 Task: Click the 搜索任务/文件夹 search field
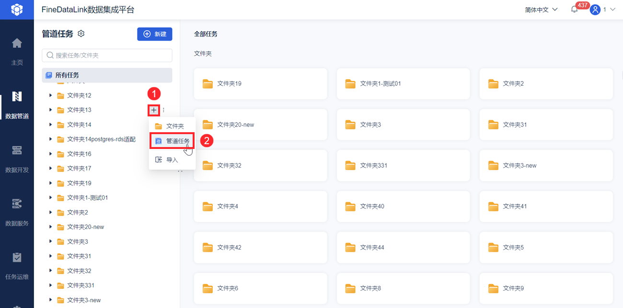click(x=107, y=56)
